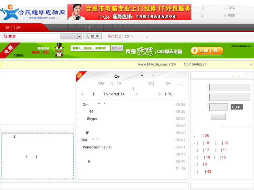Click the red HOT ribbon on the featured article

pos(80,76)
